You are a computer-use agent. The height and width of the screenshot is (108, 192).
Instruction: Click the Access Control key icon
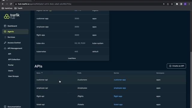[5, 43]
